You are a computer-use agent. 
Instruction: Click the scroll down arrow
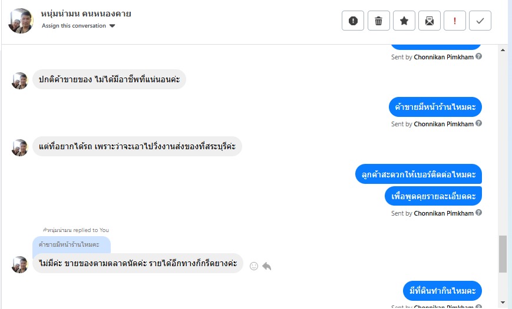click(x=503, y=303)
